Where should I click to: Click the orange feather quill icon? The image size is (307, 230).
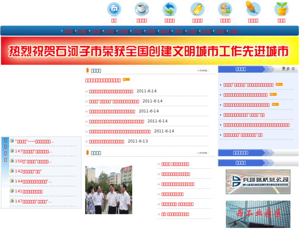253,9
